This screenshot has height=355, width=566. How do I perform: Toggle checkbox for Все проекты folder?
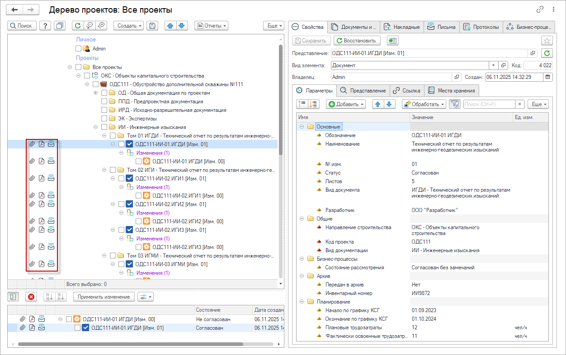[x=79, y=67]
